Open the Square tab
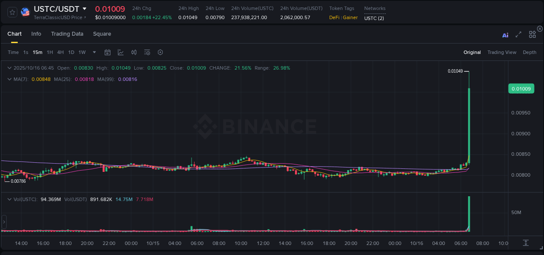The width and height of the screenshot is (544, 255). 102,34
